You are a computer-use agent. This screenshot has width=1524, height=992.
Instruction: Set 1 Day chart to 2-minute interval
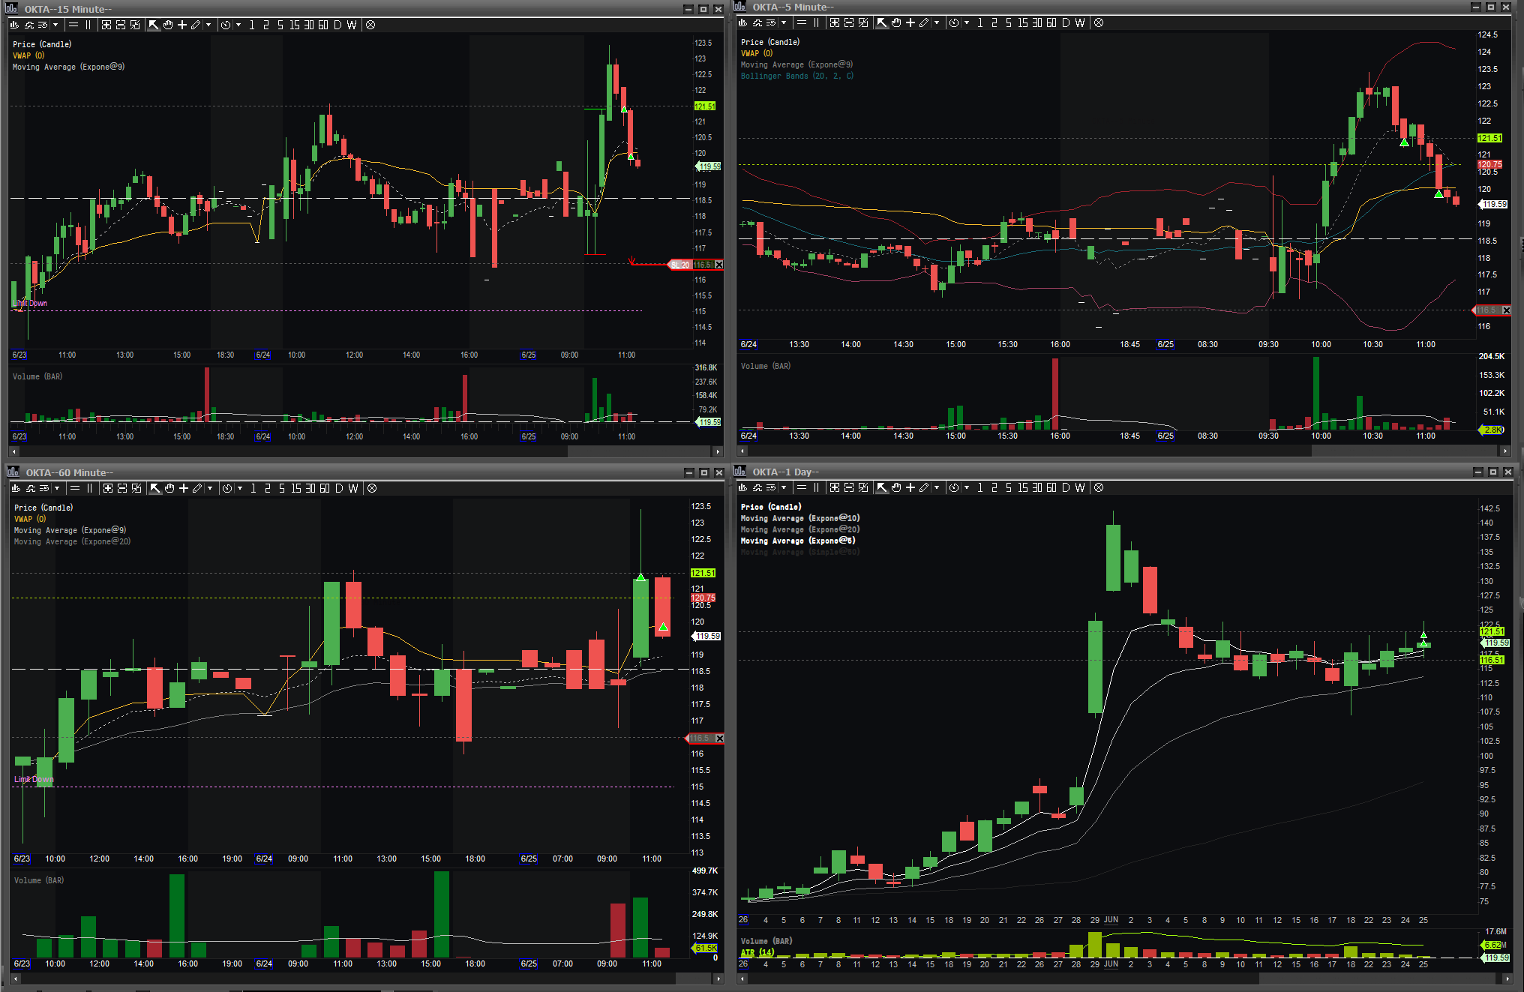pos(994,487)
